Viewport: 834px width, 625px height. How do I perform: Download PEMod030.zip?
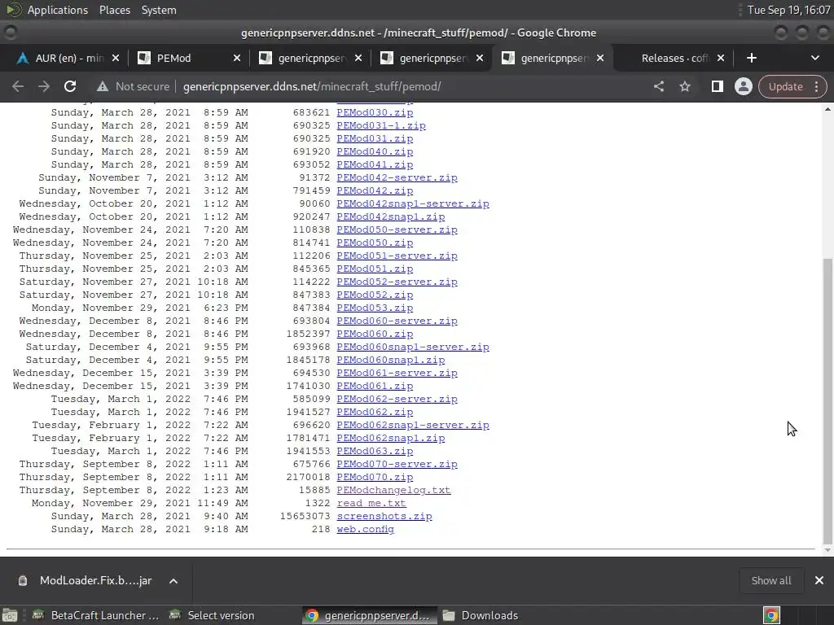375,112
